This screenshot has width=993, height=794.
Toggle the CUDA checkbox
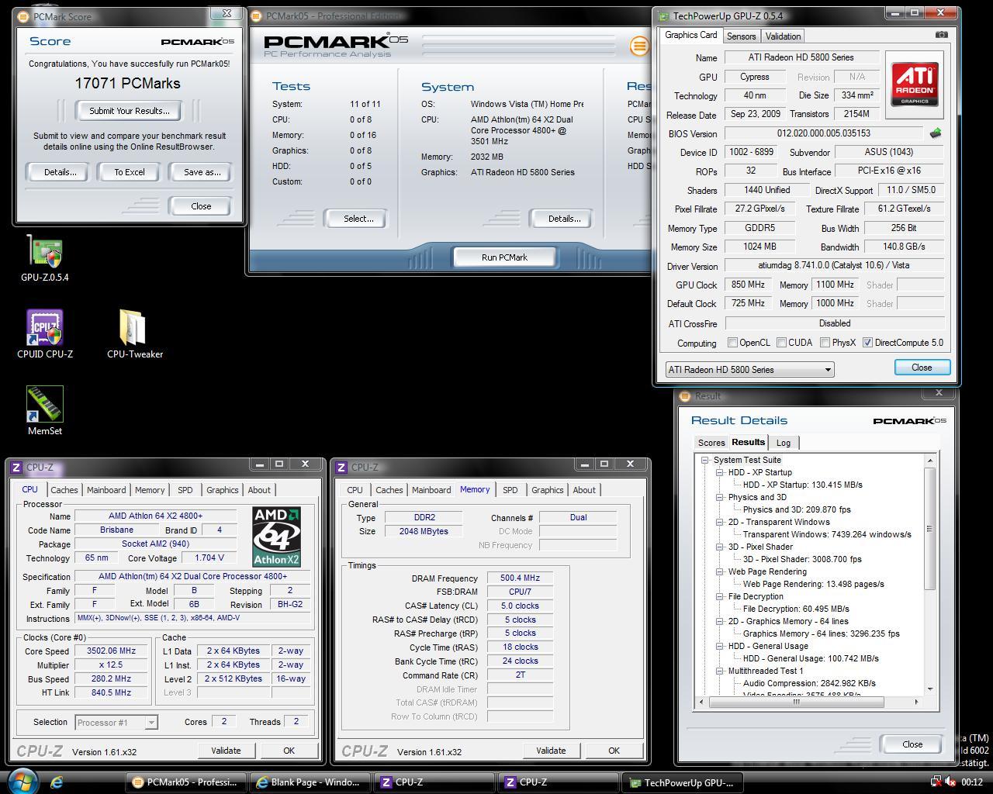tap(781, 343)
